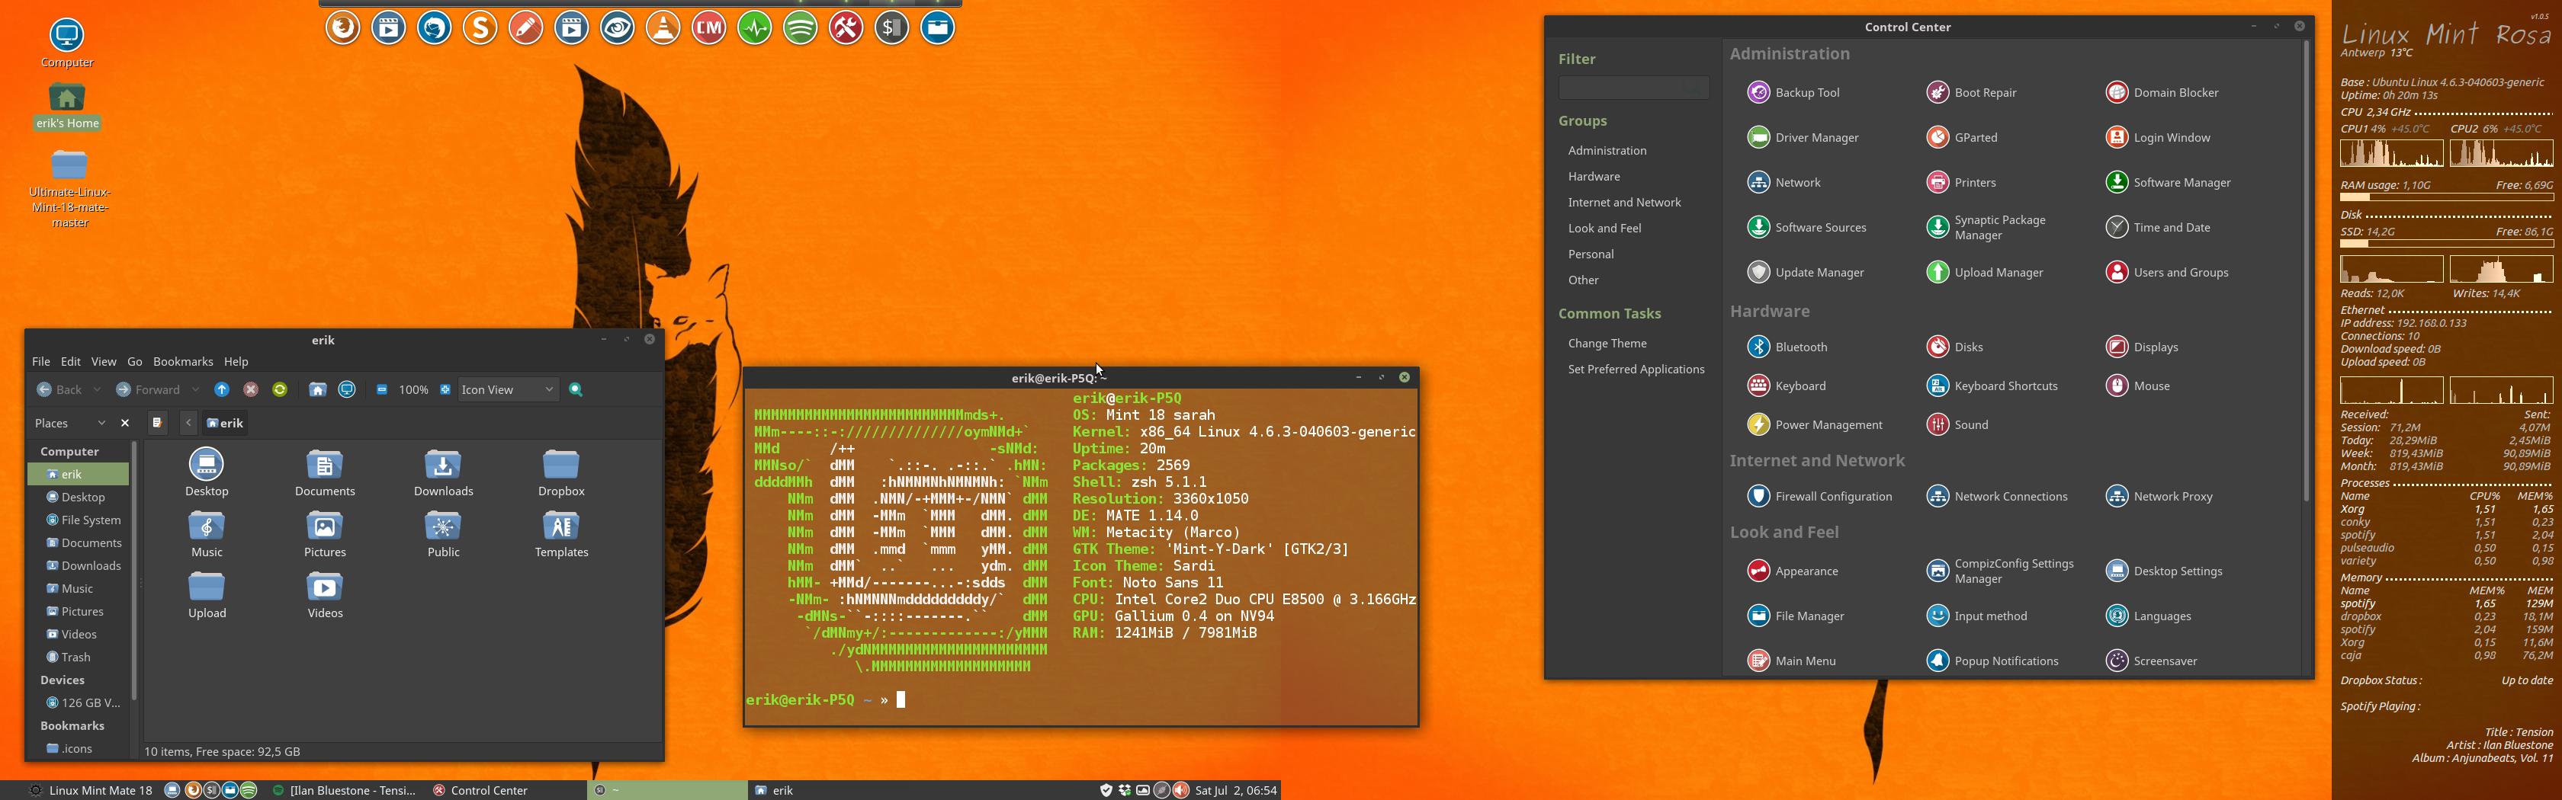The image size is (2562, 800).
Task: Open Software Manager in Control Center
Action: (2168, 182)
